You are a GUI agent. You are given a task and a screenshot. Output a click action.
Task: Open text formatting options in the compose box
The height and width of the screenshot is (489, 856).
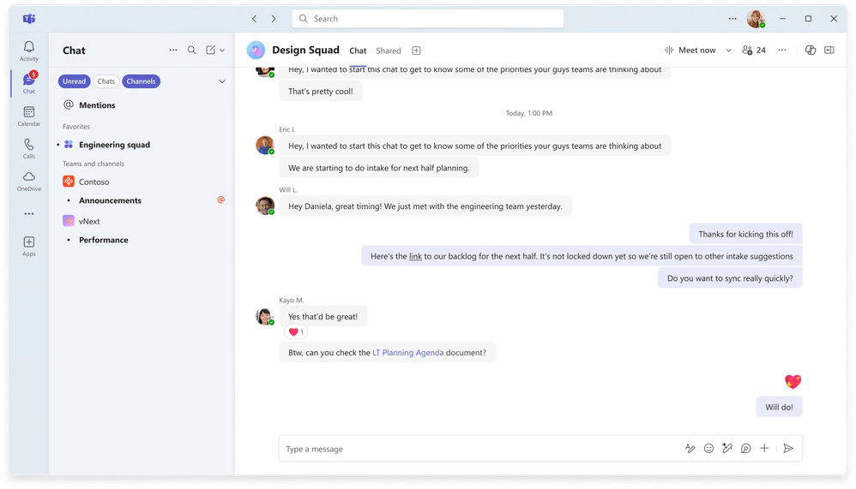pyautogui.click(x=690, y=449)
